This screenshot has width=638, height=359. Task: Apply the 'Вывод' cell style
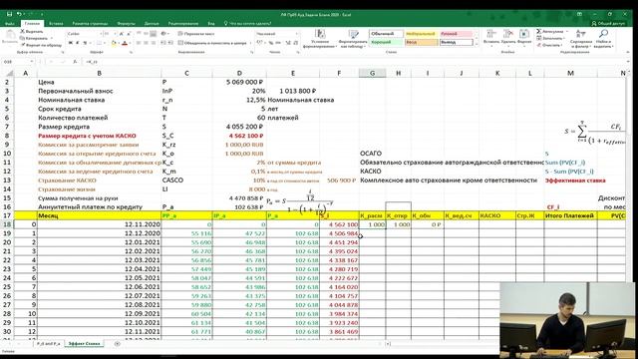coord(457,42)
